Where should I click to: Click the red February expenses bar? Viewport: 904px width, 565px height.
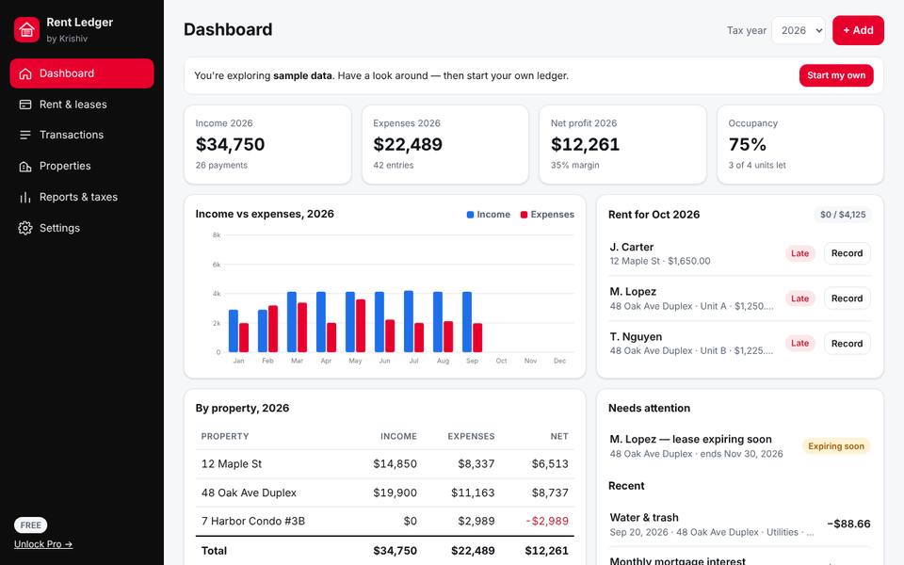tap(273, 329)
